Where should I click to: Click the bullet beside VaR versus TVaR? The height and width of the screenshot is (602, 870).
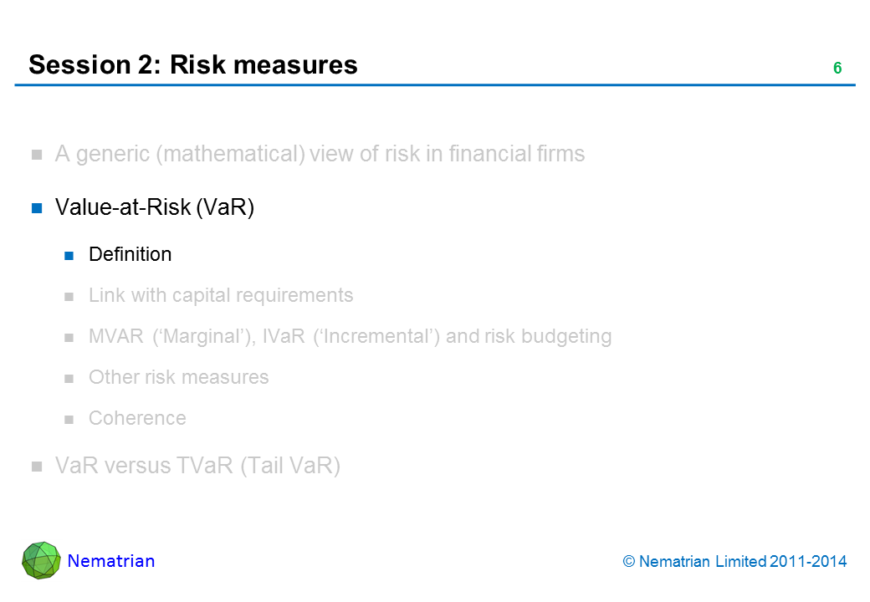[x=37, y=467]
